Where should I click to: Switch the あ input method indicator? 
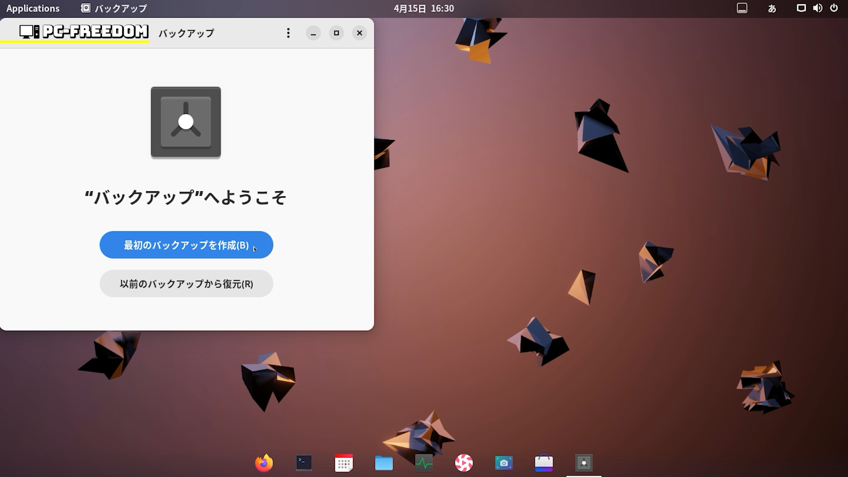pyautogui.click(x=772, y=8)
